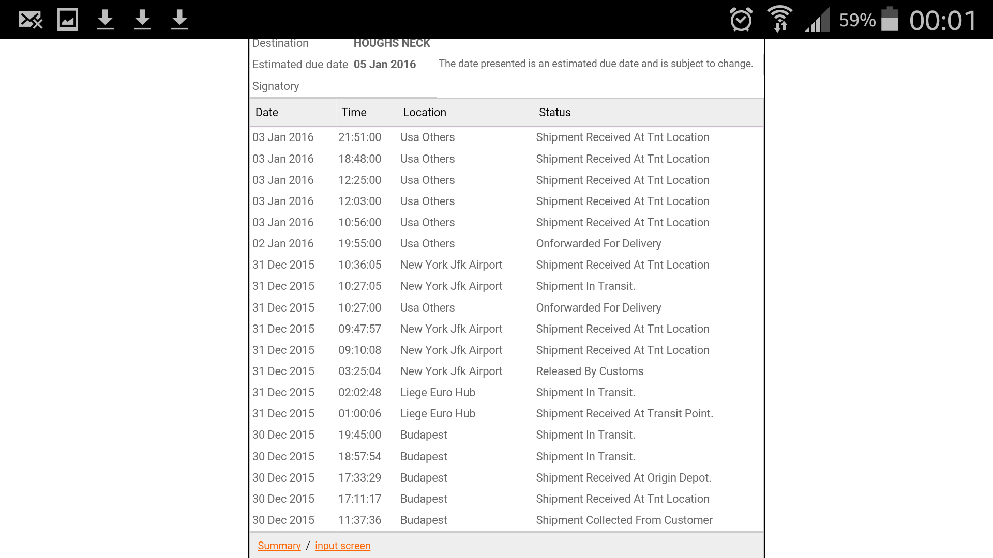Tap the battery status icon
Image resolution: width=993 pixels, height=558 pixels.
click(890, 19)
